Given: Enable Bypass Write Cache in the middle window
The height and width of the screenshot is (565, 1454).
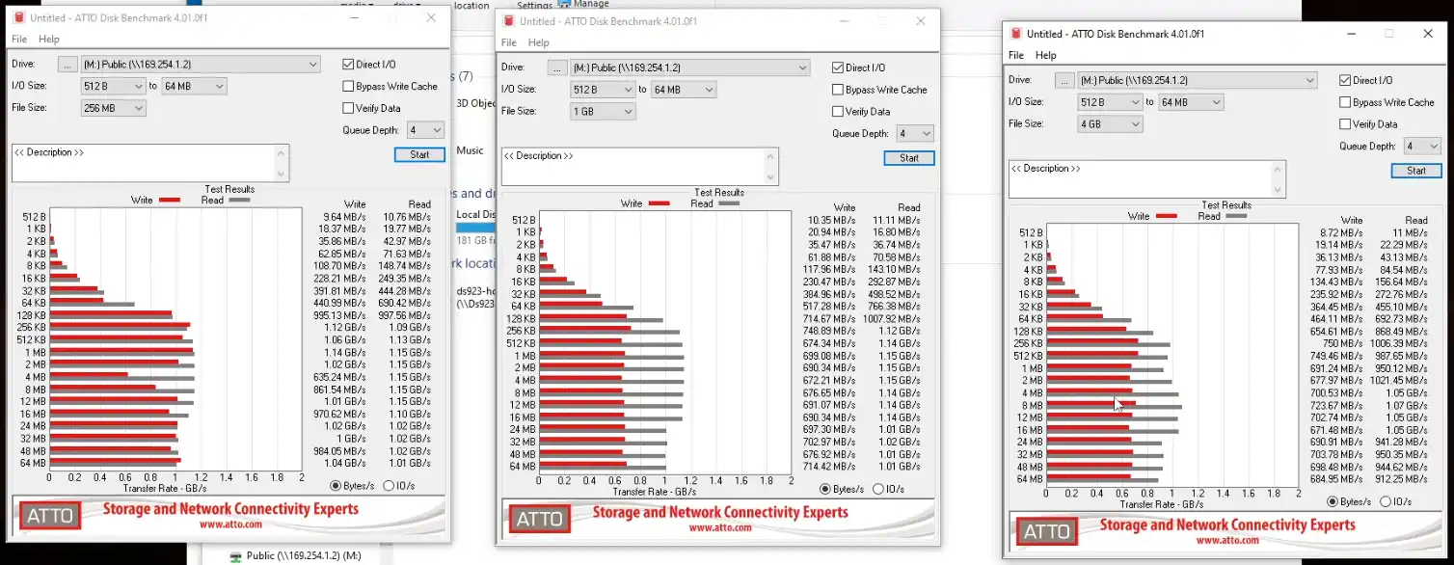Looking at the screenshot, I should click(838, 90).
